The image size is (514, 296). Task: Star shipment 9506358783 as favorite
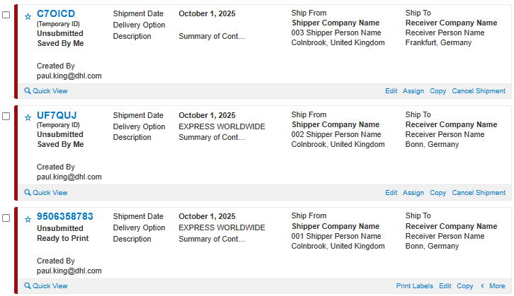(x=28, y=220)
